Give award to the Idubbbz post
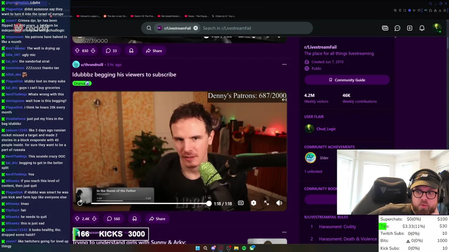Image resolution: width=449 pixels, height=252 pixels. 134,219
